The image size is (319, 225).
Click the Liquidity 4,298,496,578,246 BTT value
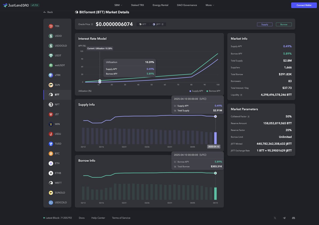point(276,95)
